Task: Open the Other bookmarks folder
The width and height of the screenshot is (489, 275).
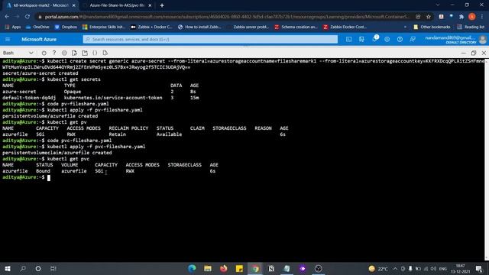Action: coord(432,27)
